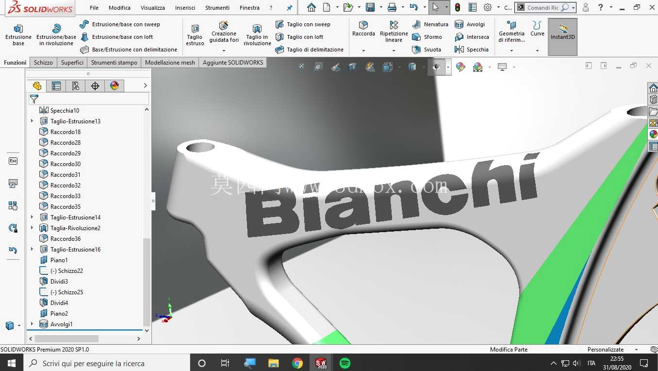Choose Estrusione/base in rivoluzione tool
Viewport: 658px width, 371px height.
(x=56, y=35)
